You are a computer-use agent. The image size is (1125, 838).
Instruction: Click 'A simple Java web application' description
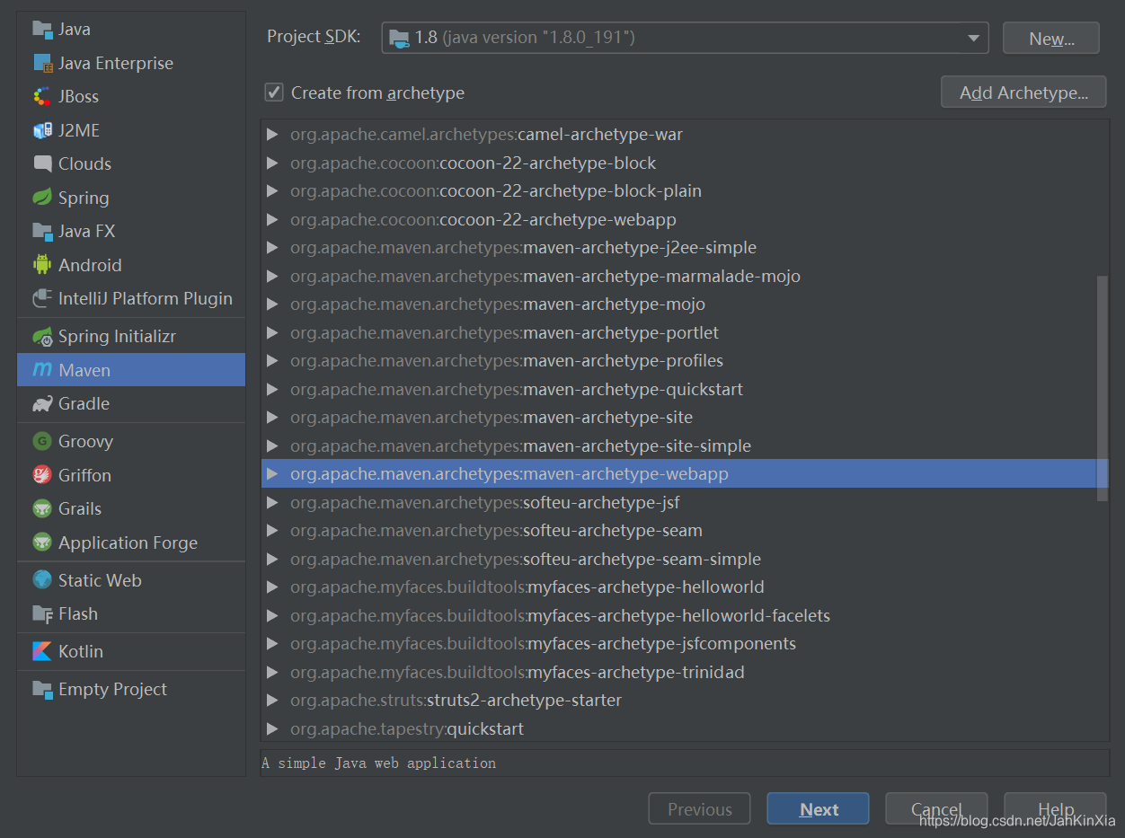pos(378,763)
